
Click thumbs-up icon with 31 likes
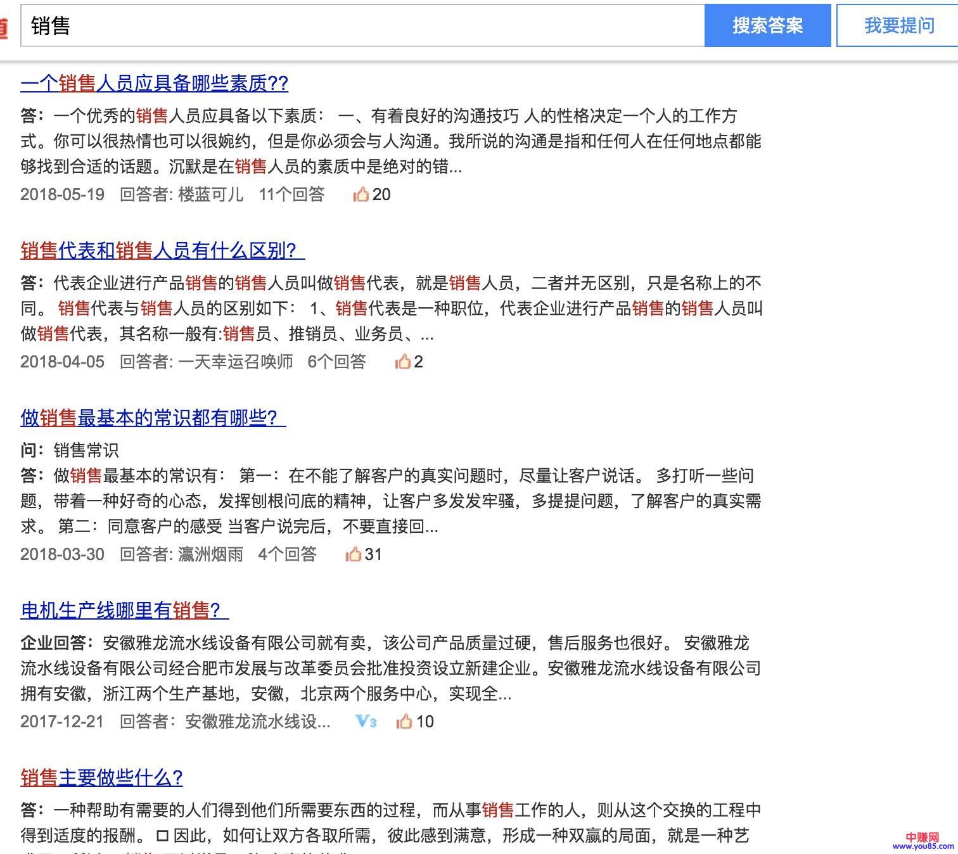coord(353,554)
